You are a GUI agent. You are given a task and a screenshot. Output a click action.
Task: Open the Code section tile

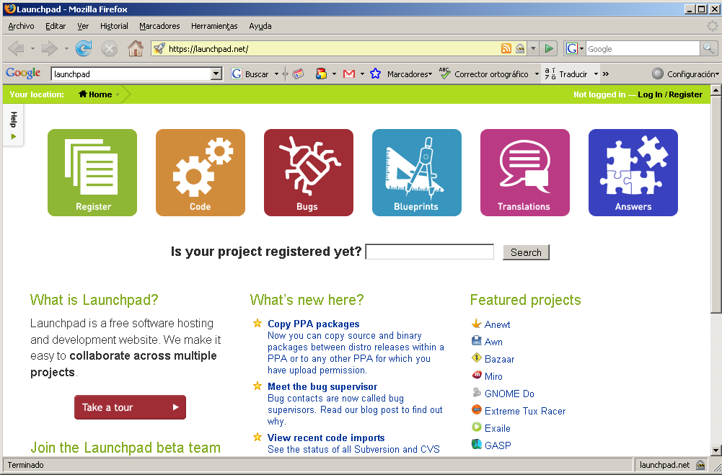click(x=201, y=172)
